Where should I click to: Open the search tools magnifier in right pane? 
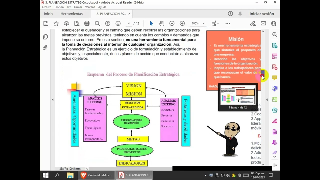pyautogui.click(x=275, y=34)
